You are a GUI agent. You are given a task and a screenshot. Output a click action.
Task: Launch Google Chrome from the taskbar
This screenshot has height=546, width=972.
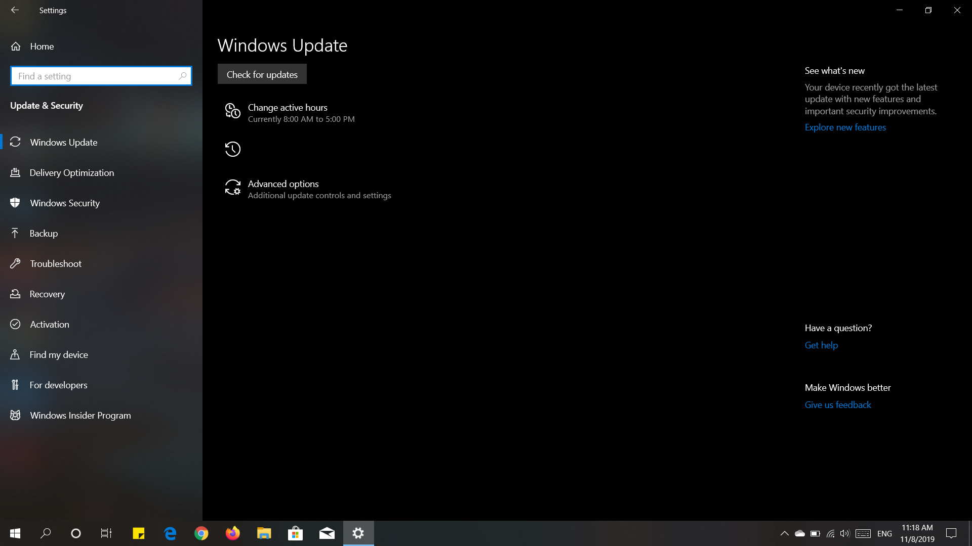(201, 533)
